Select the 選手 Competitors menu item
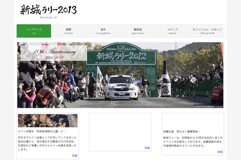241x160 pixels. click(x=103, y=31)
